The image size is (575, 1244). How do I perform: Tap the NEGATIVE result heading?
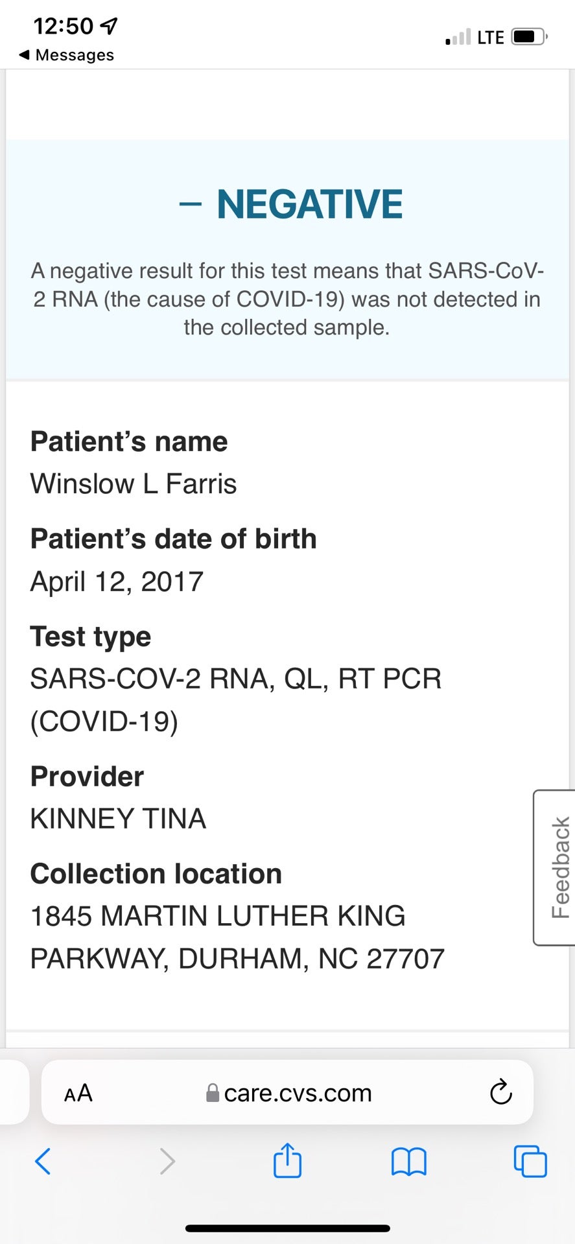[x=291, y=204]
